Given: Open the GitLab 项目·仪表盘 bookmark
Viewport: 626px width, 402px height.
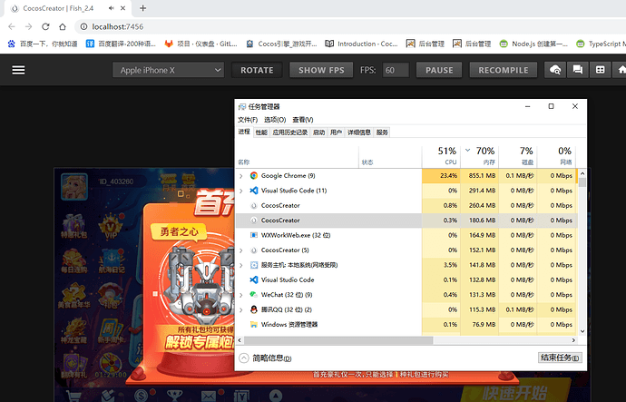Looking at the screenshot, I should pos(201,44).
